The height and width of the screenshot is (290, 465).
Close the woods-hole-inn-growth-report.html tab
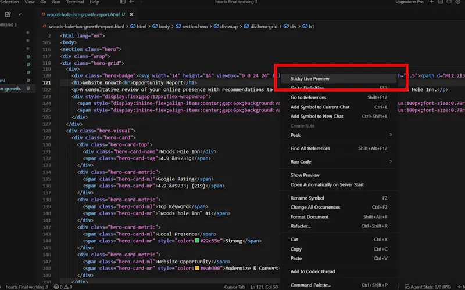tap(131, 14)
